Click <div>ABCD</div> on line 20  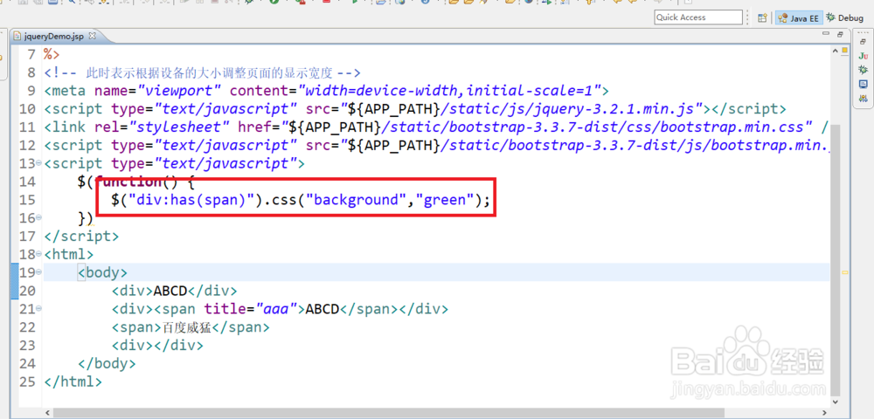point(175,291)
